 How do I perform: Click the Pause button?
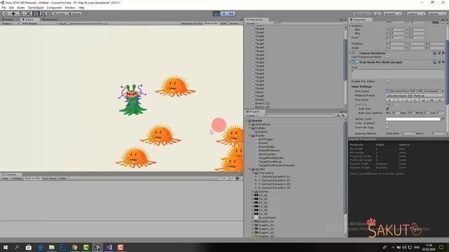pos(224,14)
